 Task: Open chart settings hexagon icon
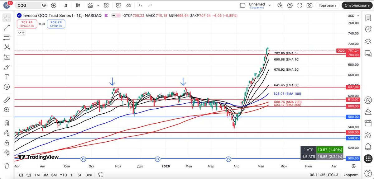(290, 5)
